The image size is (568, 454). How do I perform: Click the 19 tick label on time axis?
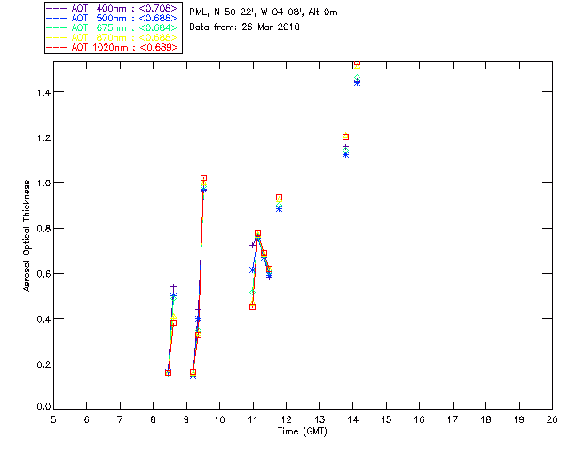coord(519,419)
